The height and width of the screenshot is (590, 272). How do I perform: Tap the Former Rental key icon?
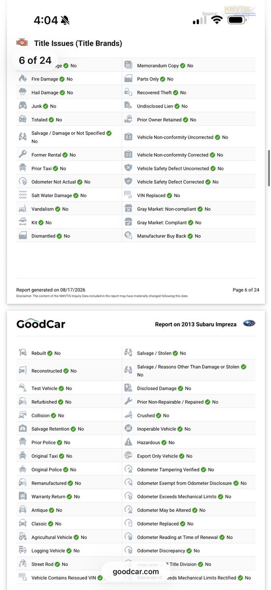click(23, 155)
